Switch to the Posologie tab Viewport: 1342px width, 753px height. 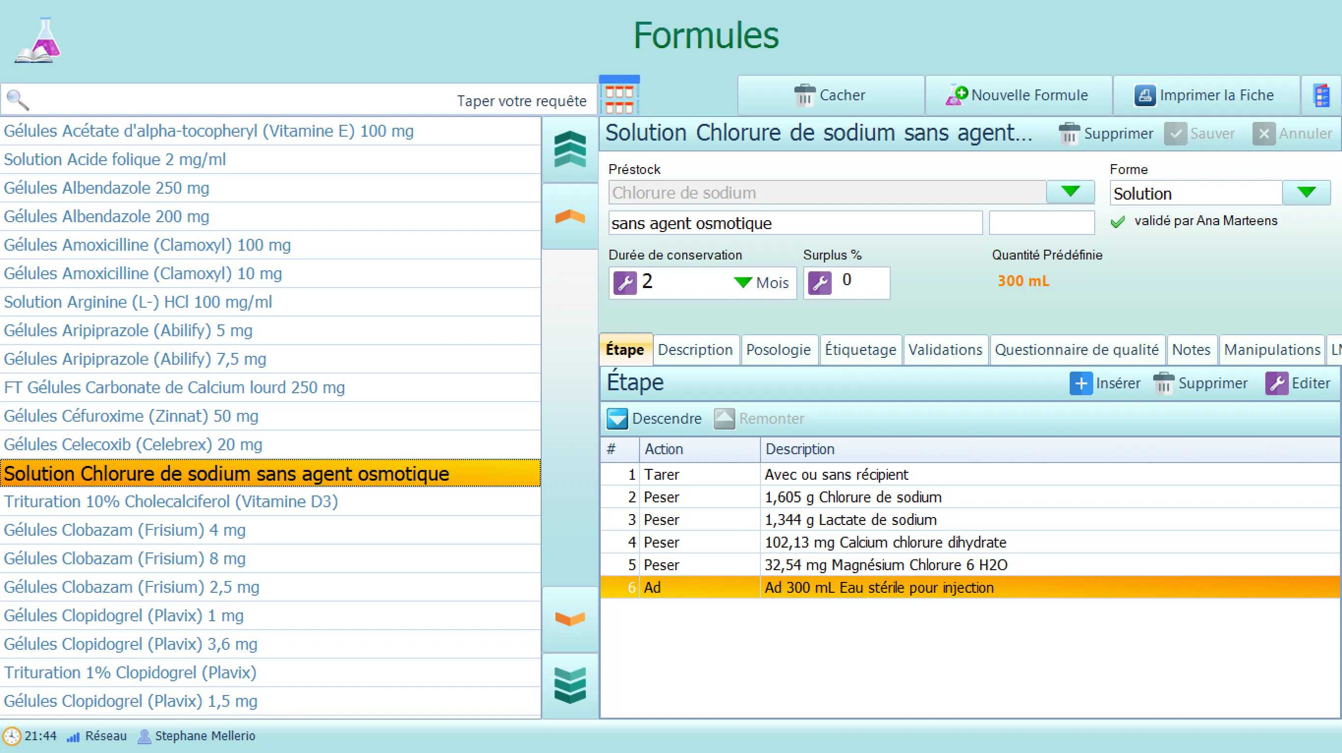[778, 350]
